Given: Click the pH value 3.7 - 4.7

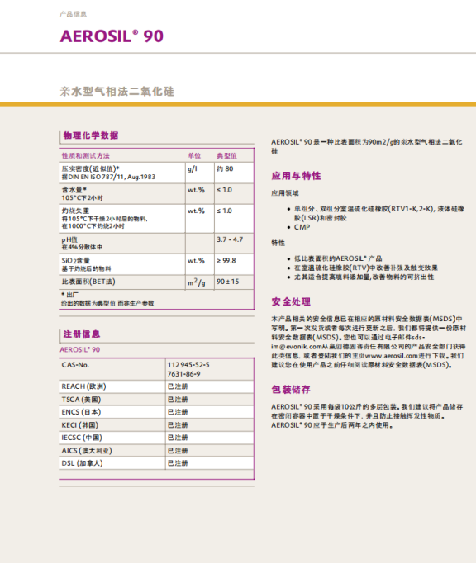Looking at the screenshot, I should [230, 239].
